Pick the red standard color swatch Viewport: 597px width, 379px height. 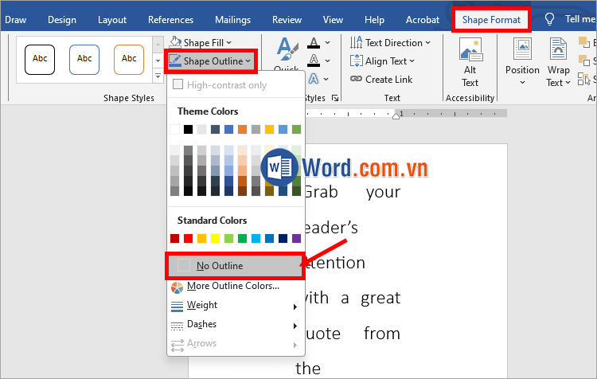tap(188, 238)
